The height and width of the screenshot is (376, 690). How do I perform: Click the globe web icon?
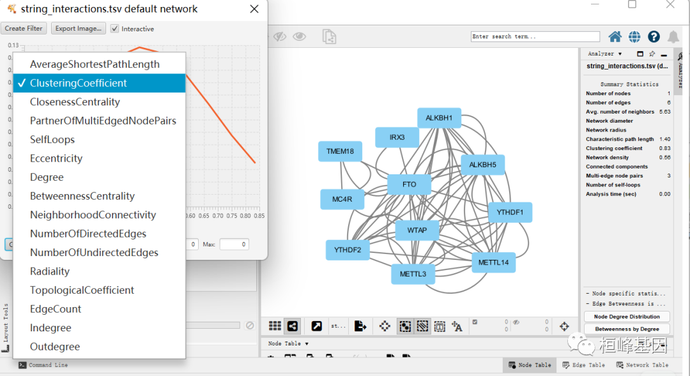634,36
